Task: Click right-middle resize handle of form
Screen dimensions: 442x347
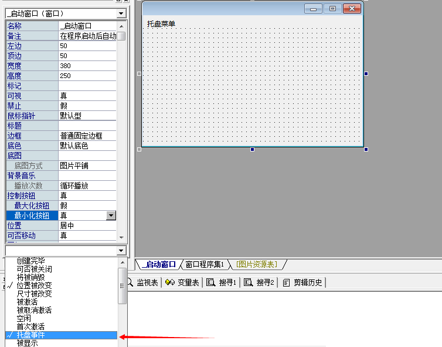Action: click(x=366, y=74)
